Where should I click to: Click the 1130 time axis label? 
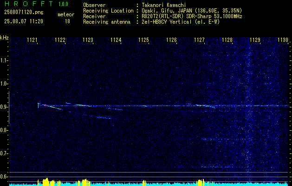point(283,40)
